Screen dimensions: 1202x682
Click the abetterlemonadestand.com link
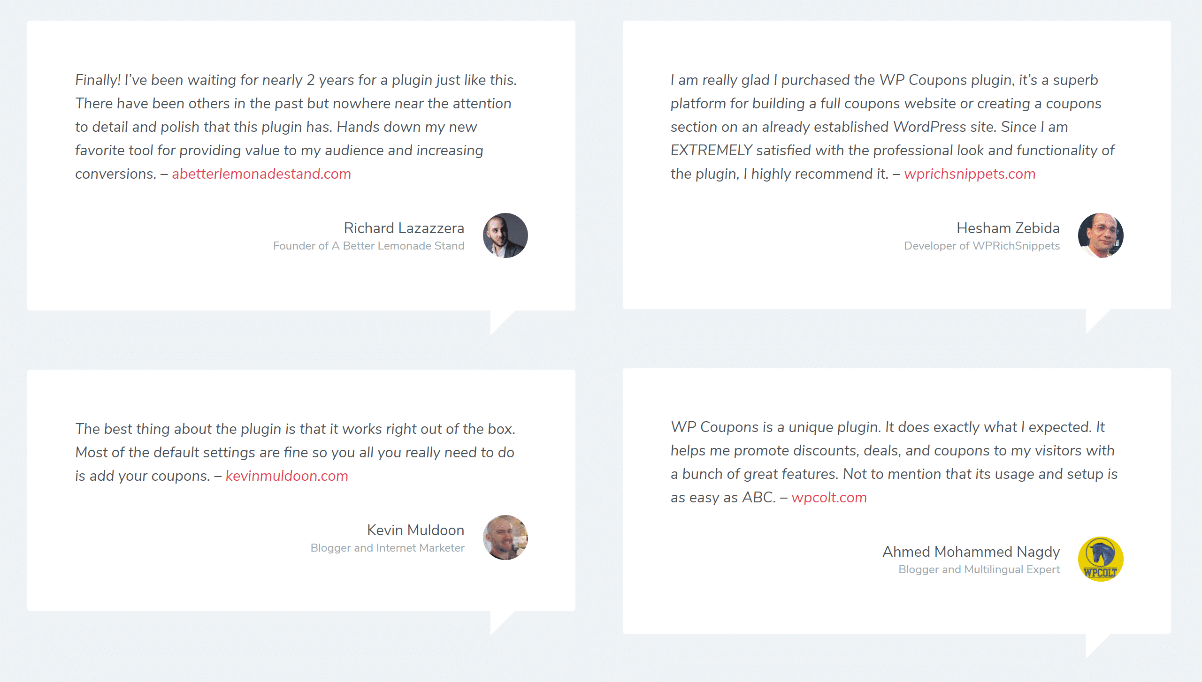coord(262,175)
